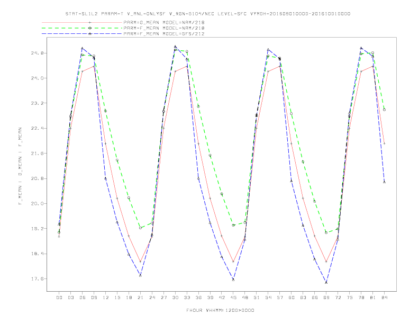Click y-axis tick label 23.2

pyautogui.click(x=38, y=103)
